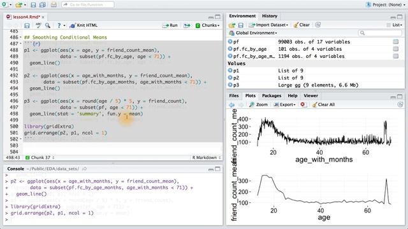Switch to the Help tab
Screen dimensions: 408x229
(293, 96)
